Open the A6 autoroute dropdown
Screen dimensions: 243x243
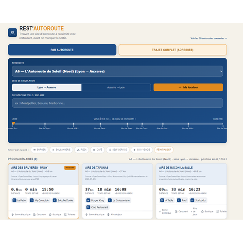117,71
